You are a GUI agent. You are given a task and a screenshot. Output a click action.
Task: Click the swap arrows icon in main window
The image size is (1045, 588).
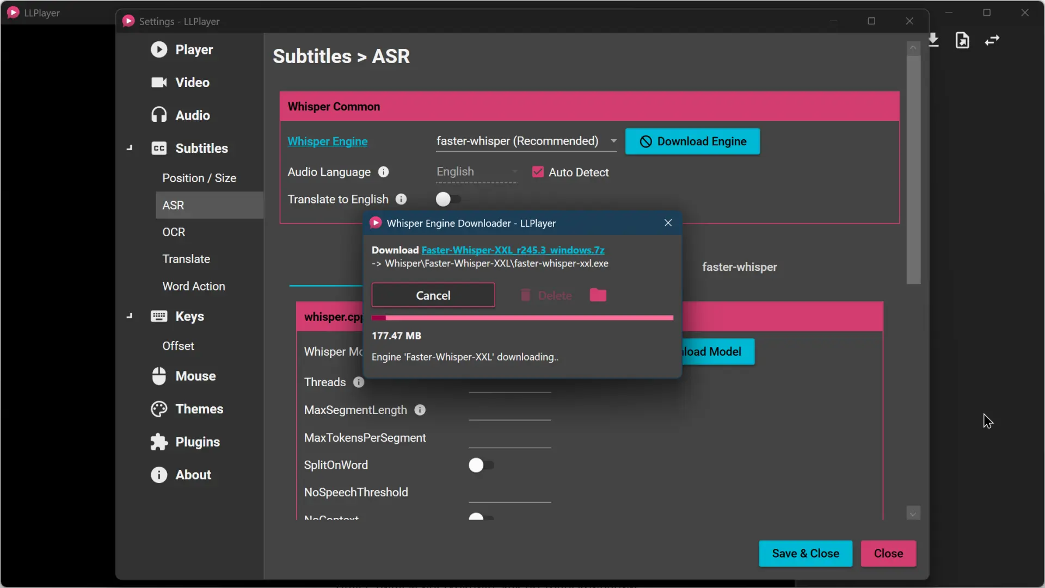[x=992, y=40]
